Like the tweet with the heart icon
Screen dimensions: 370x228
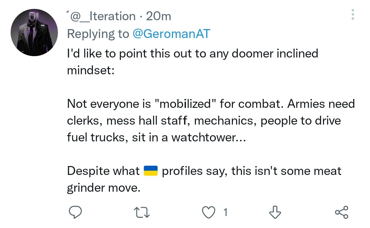coord(208,213)
